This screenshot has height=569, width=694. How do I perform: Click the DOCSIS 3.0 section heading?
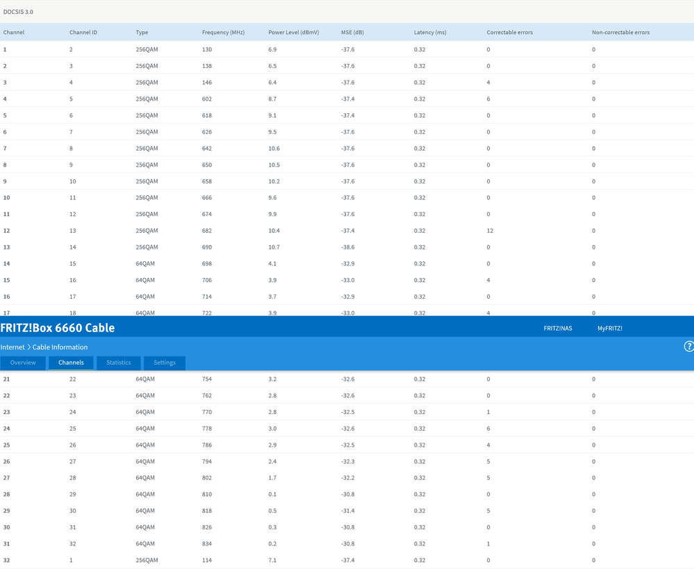click(x=18, y=12)
